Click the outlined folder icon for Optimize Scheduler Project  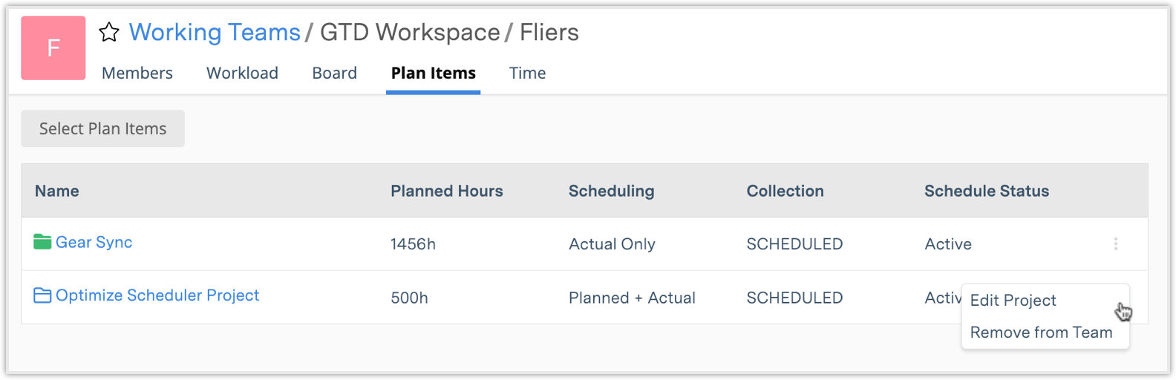[42, 295]
